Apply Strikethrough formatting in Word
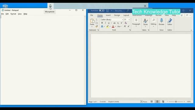Screen dimensions: 195x110 115,23
